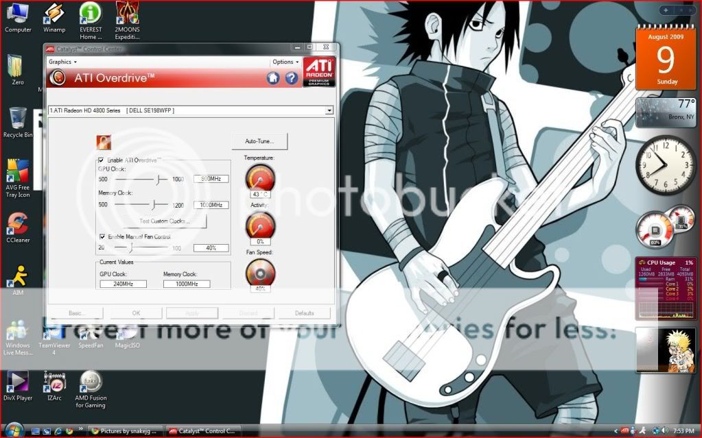The width and height of the screenshot is (702, 438).
Task: Expand hidden Quick Launch items chevron
Action: pyautogui.click(x=80, y=430)
